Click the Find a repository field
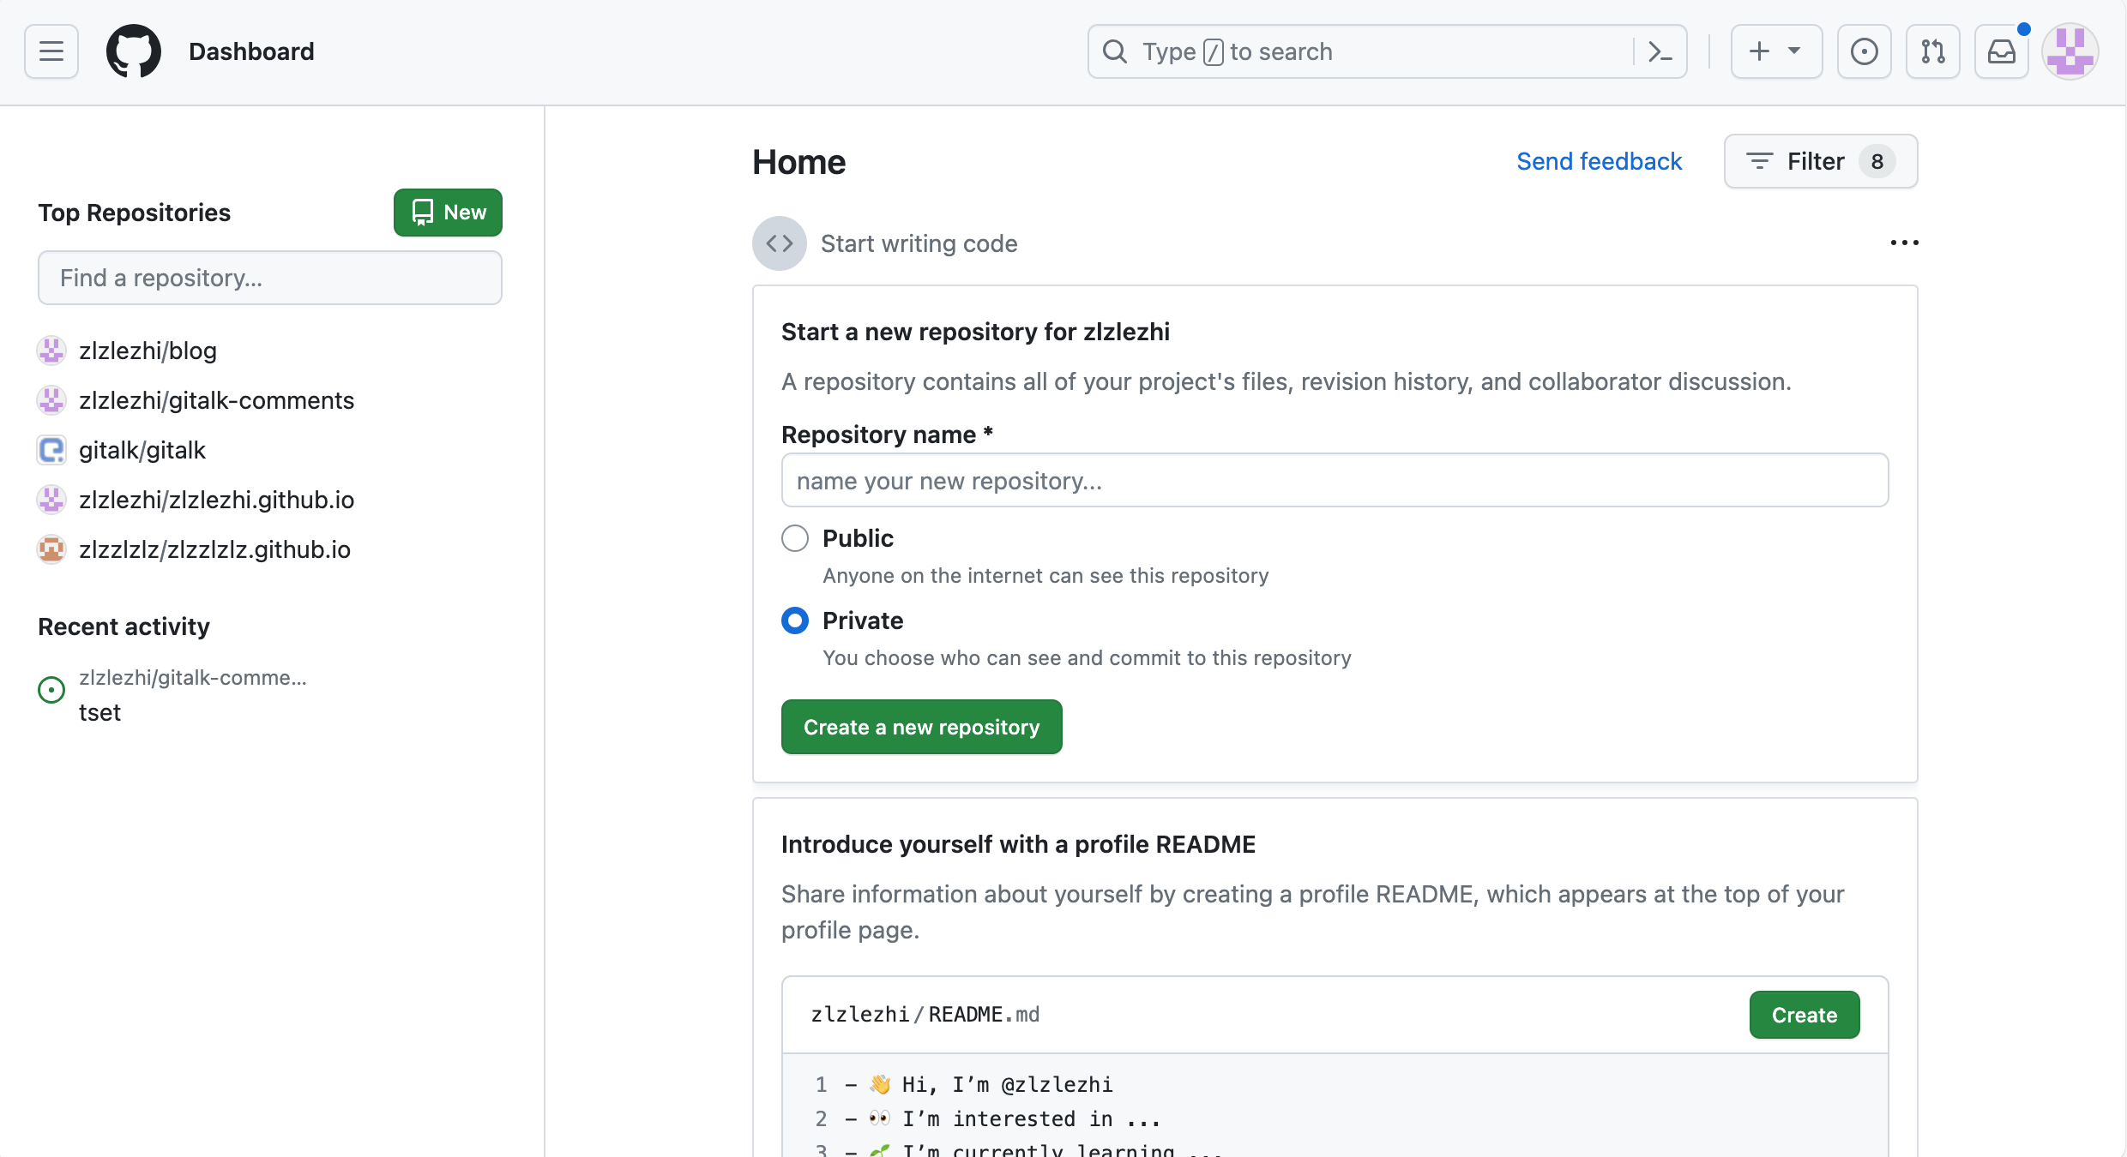The width and height of the screenshot is (2127, 1157). (x=269, y=278)
